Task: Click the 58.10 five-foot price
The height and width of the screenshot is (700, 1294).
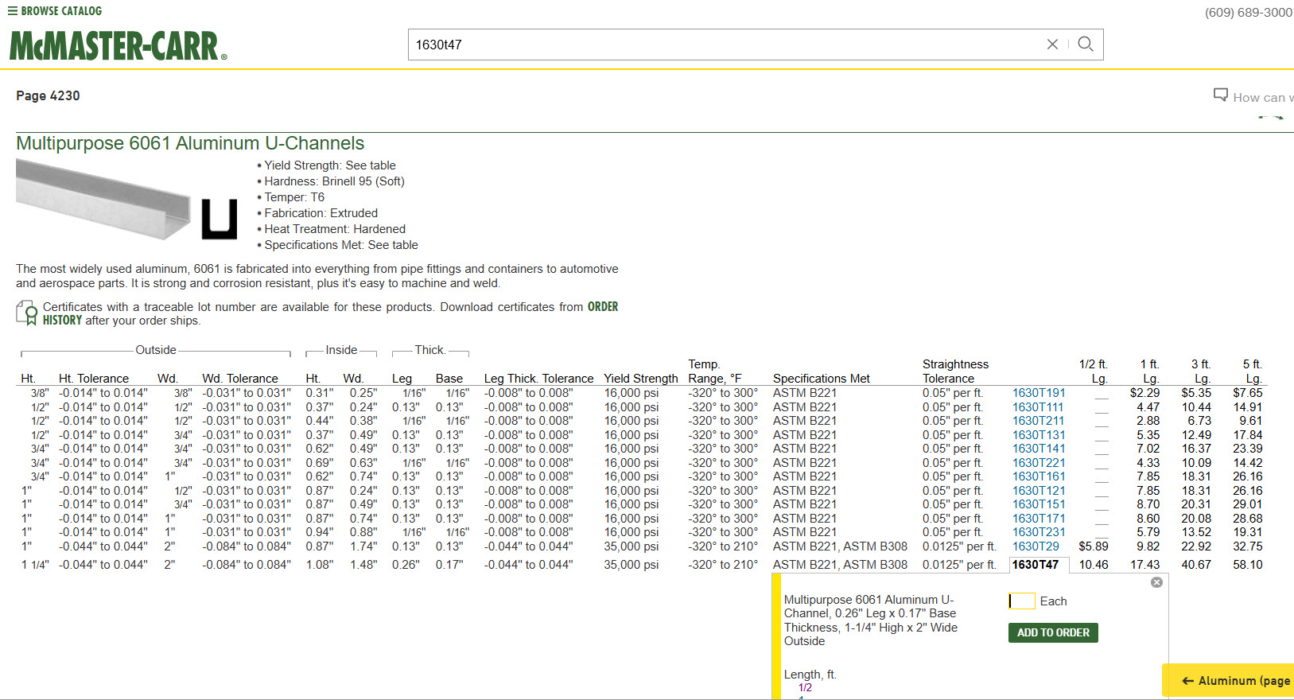Action: 1247,565
